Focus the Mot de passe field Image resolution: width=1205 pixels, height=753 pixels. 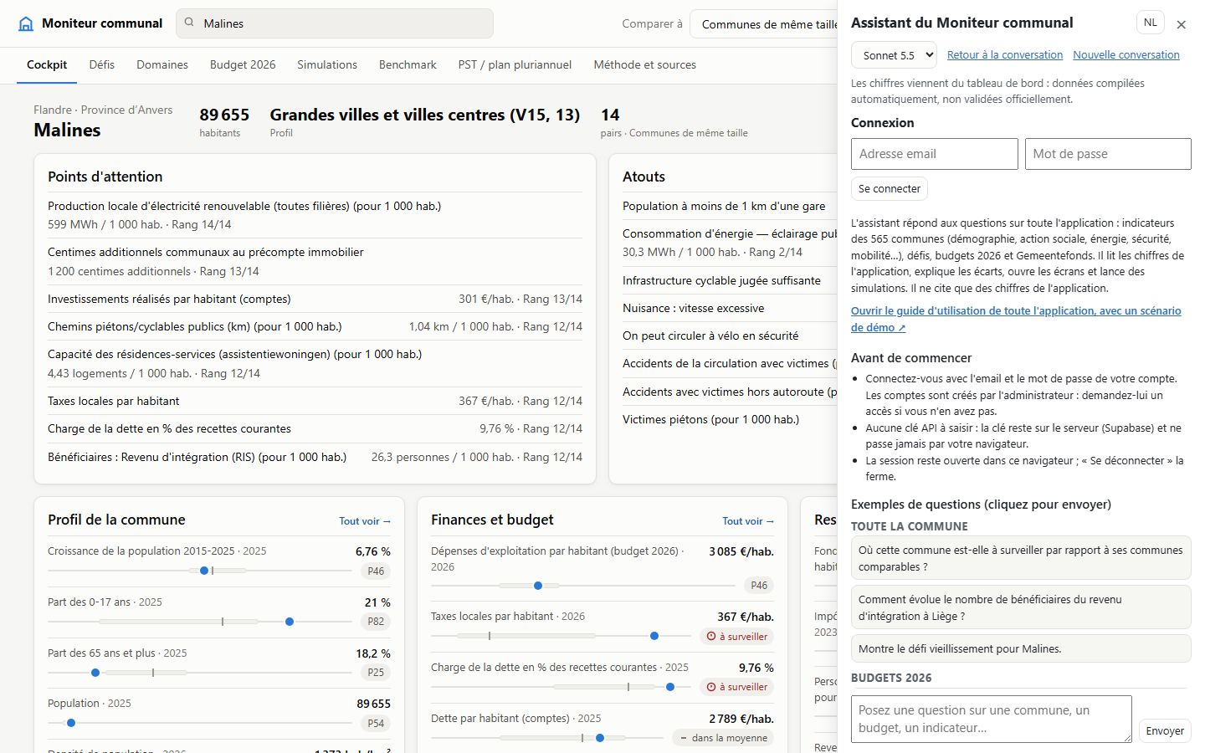(1108, 154)
